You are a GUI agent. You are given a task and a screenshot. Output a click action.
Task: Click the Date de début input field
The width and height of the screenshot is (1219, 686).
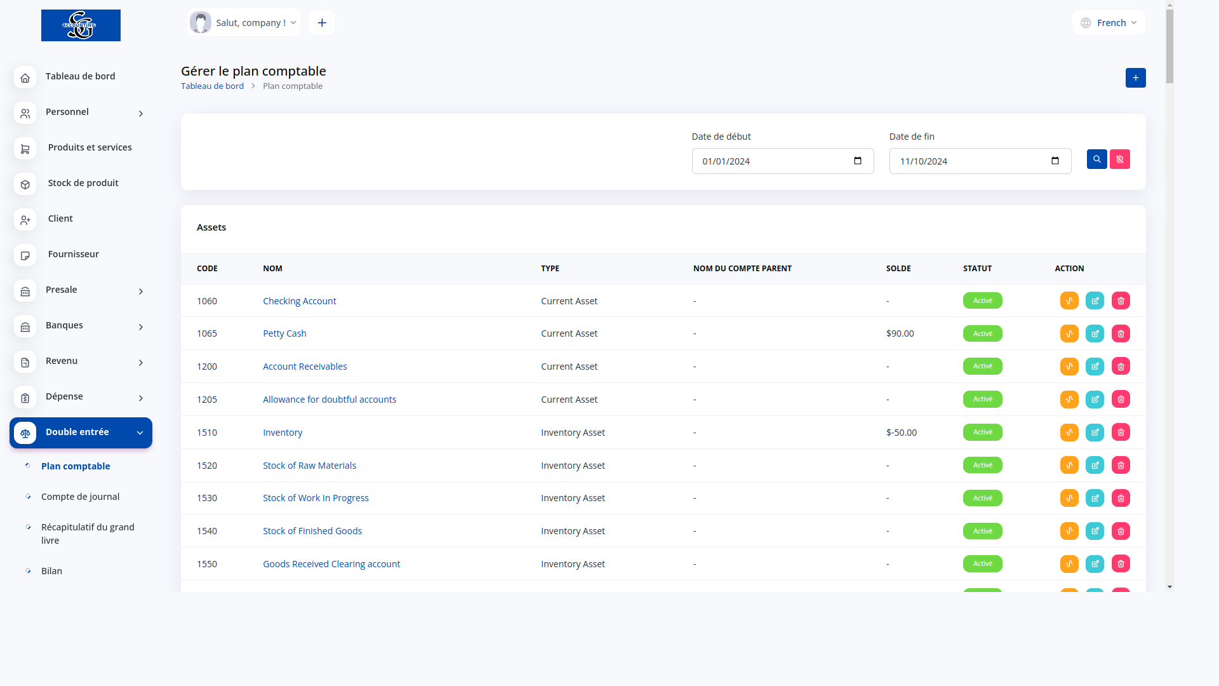tap(782, 161)
